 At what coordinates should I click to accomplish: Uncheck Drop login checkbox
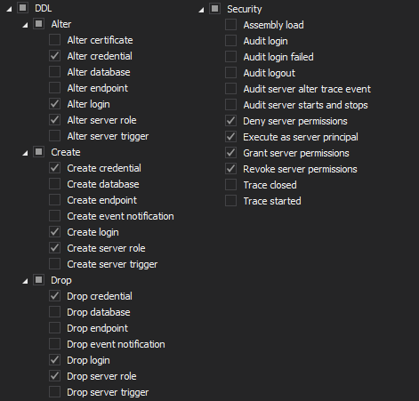54,360
